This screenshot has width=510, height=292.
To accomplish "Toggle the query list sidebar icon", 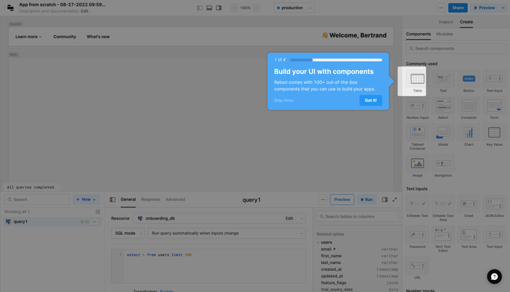I will click(113, 200).
